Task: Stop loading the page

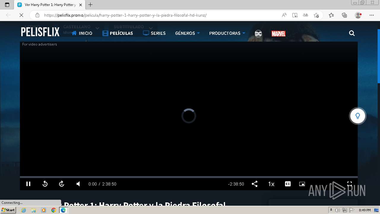Action: [x=21, y=15]
